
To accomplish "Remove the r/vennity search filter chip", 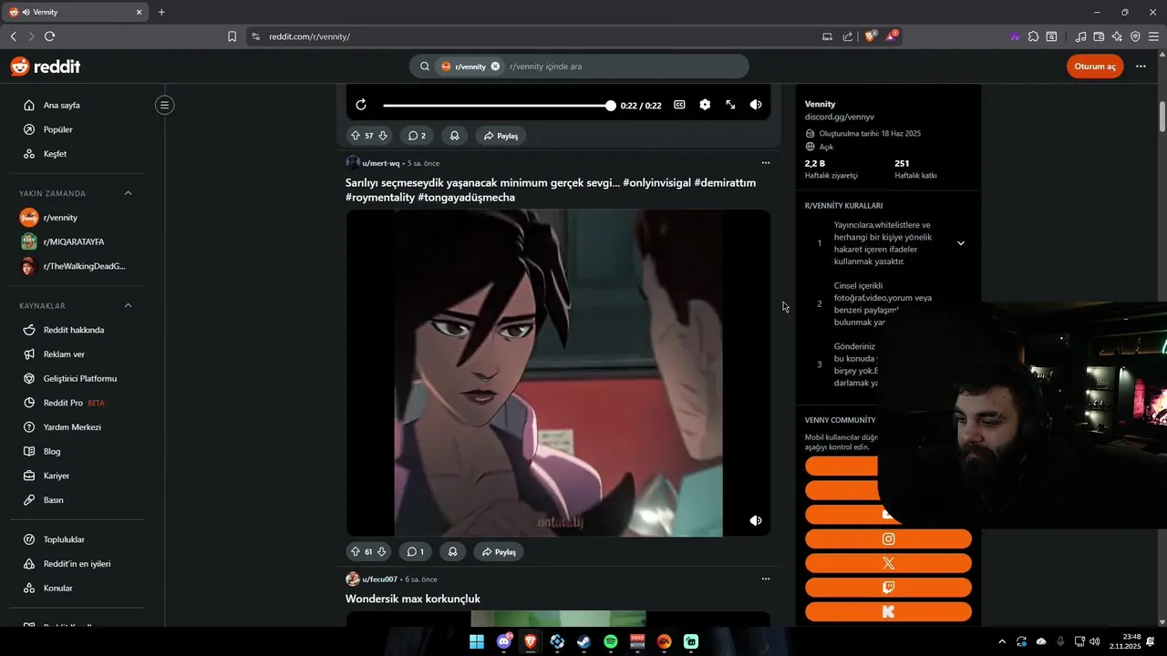I will click(x=495, y=67).
